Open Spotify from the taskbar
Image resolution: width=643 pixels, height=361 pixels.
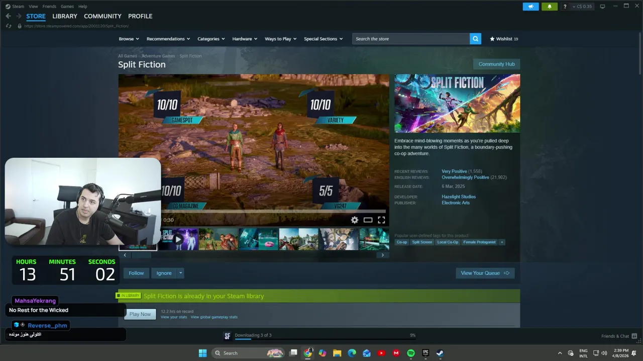click(410, 353)
